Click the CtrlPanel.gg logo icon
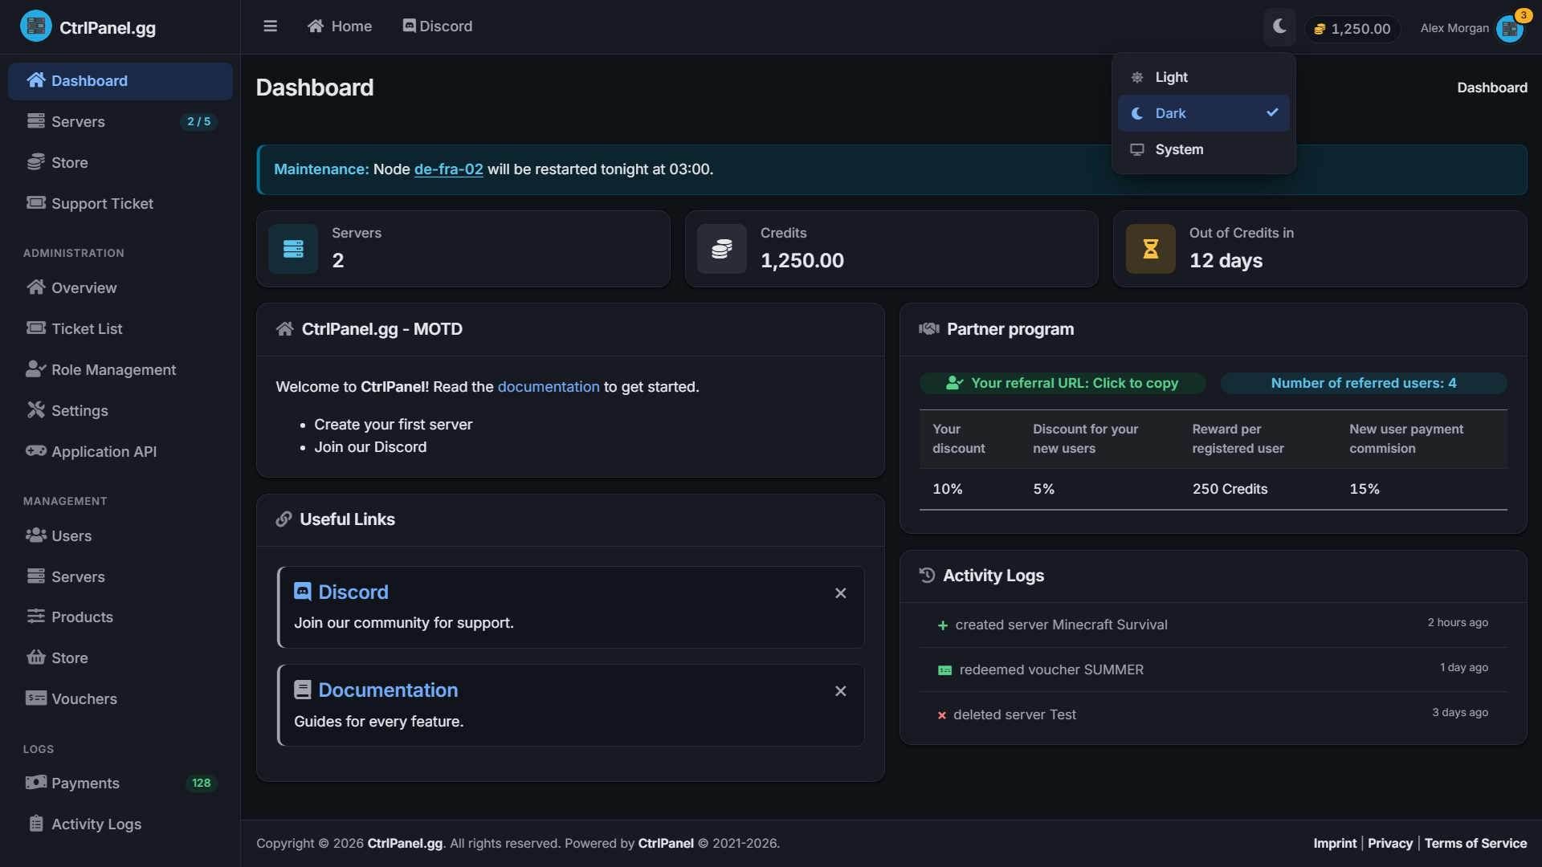The image size is (1542, 867). 36,26
